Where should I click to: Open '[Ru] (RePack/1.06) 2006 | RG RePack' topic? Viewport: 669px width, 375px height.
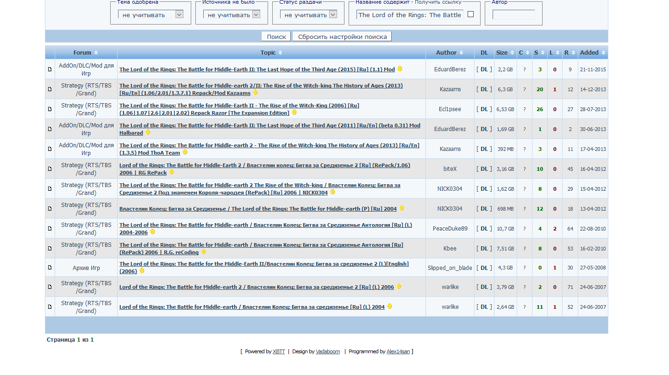pyautogui.click(x=264, y=169)
